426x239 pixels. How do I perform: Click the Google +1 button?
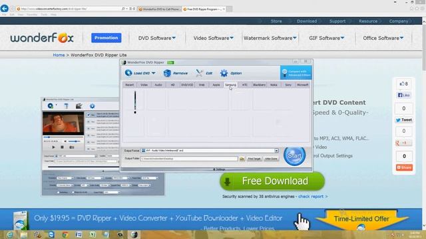point(404,143)
